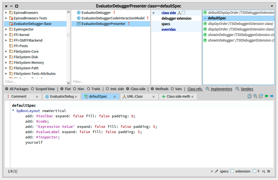
Task: Click the EvaluatorDebuggerPresenter class icon
Action: 79,24
